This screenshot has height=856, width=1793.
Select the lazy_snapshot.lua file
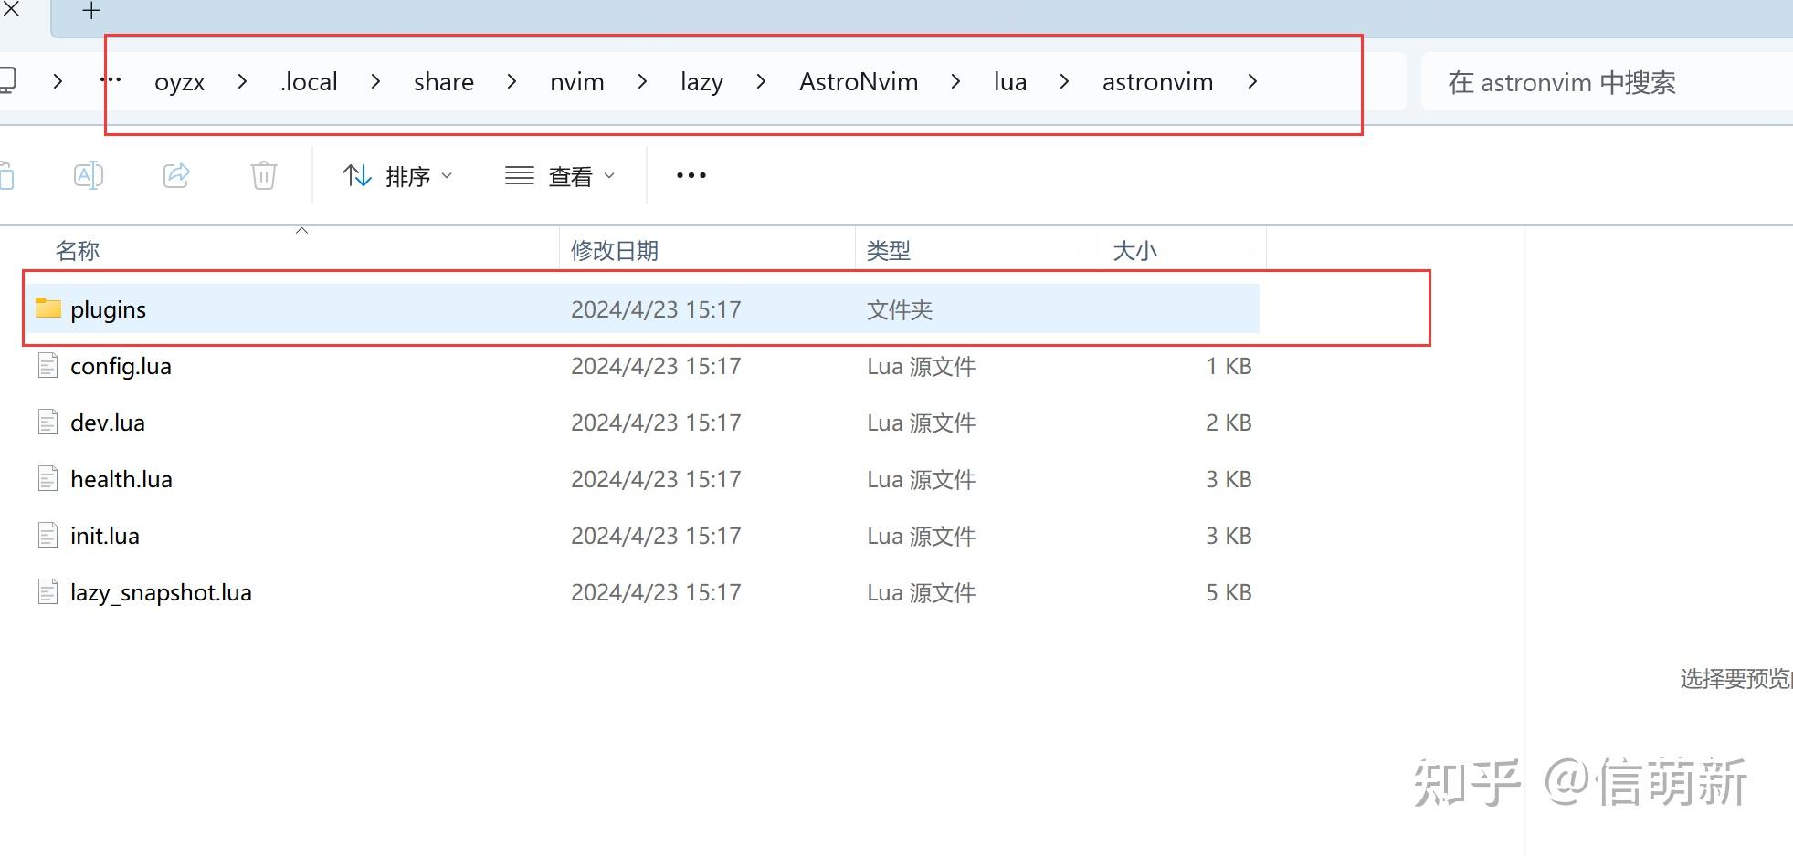(162, 591)
